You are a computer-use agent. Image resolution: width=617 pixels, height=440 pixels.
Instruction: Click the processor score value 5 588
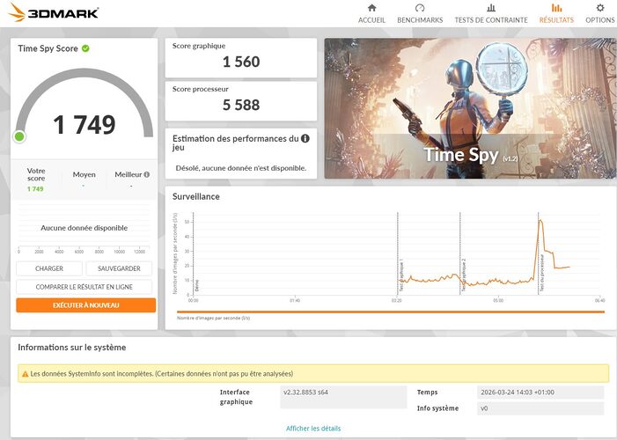[241, 105]
